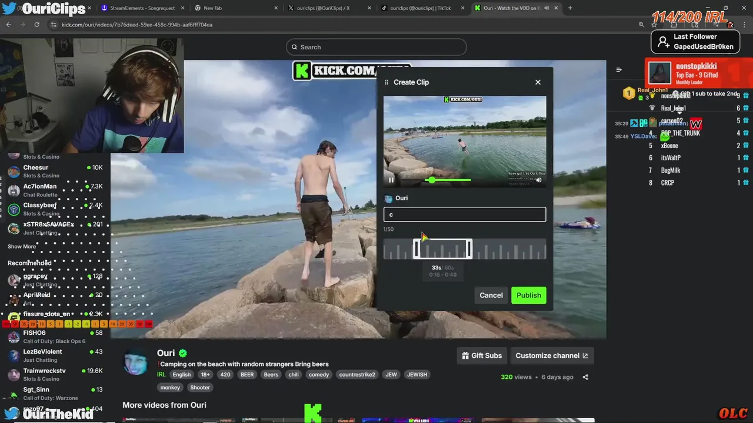
Task: Click BugMilk in gift leaderboard
Action: point(671,170)
